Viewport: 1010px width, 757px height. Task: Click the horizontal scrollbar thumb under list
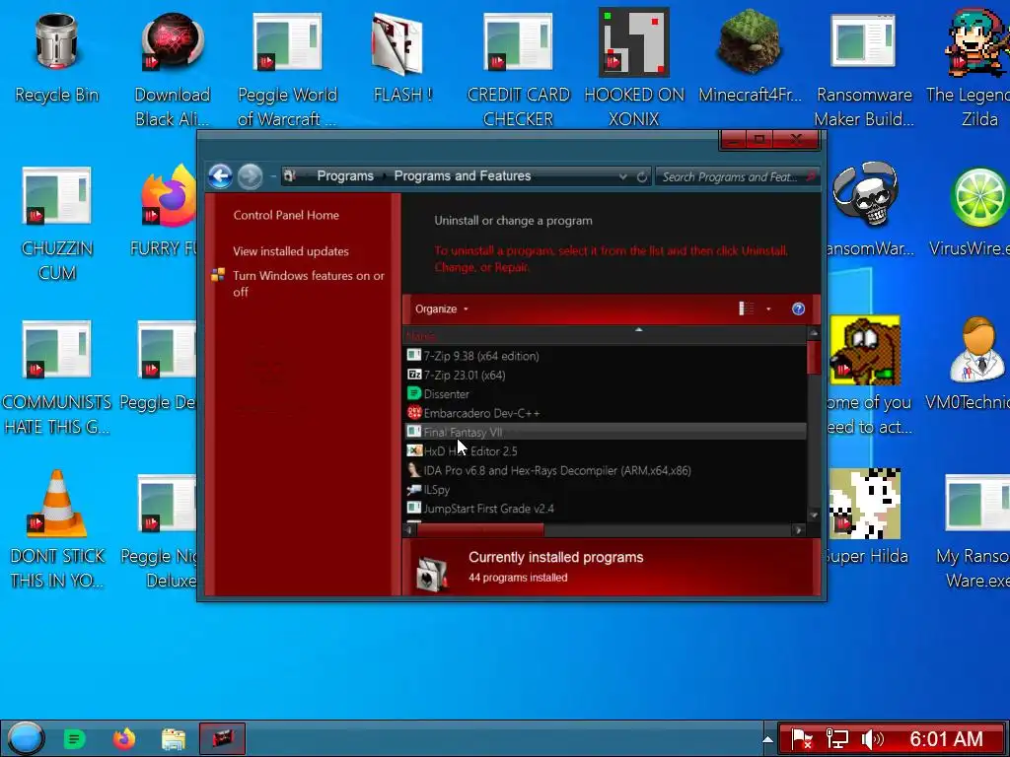(480, 529)
